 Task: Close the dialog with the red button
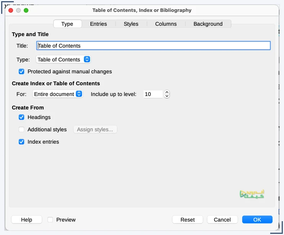[x=11, y=10]
